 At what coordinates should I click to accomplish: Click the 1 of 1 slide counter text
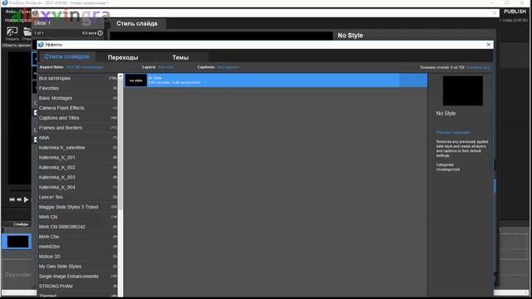pos(39,33)
